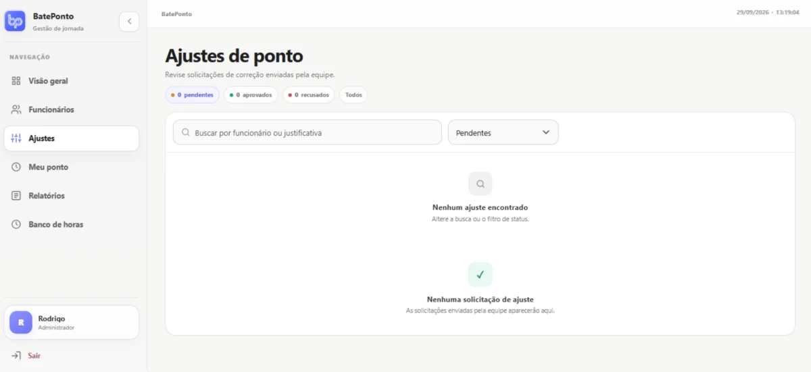
Task: Click the Nenhuma solicitação de ajuste text
Action: point(481,299)
